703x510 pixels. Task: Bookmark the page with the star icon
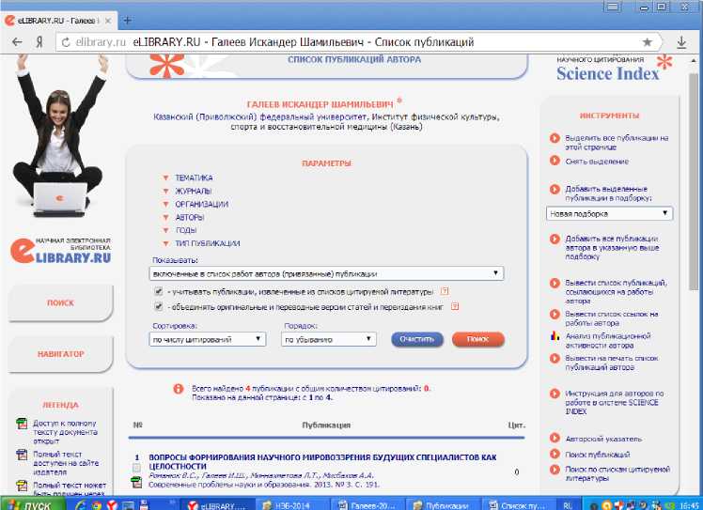(647, 42)
